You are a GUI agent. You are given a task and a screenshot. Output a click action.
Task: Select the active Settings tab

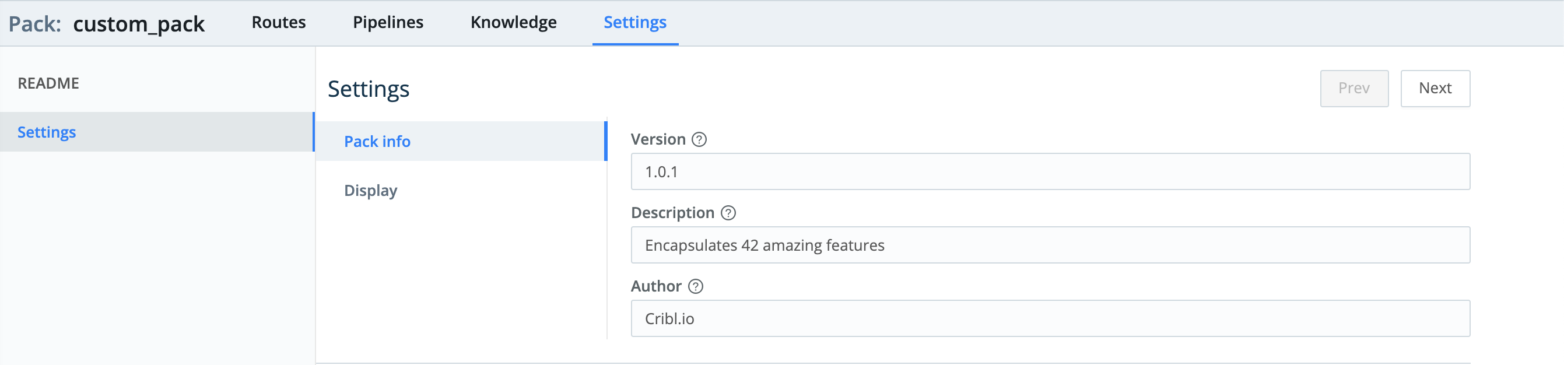634,22
